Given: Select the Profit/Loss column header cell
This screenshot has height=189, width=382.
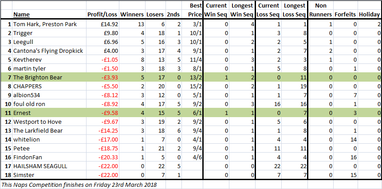Looking at the screenshot, I should pos(102,15).
